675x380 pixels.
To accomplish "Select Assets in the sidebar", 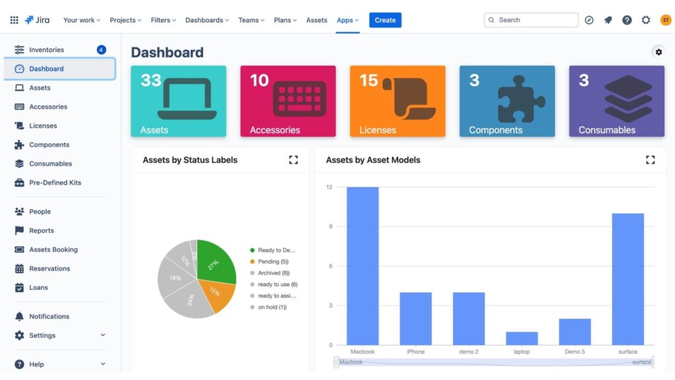I will coord(41,87).
